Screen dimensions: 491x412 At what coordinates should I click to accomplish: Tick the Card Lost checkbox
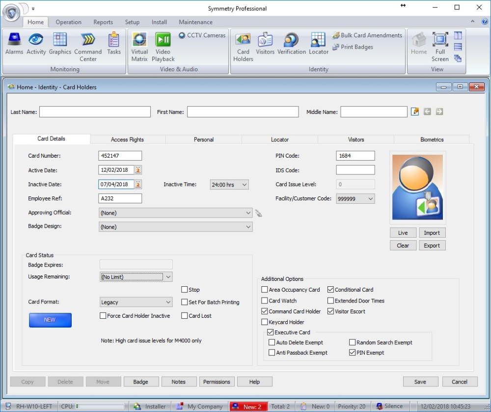tap(185, 316)
